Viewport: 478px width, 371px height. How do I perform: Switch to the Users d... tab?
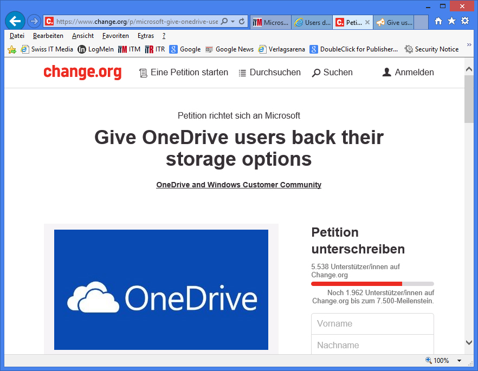pos(312,22)
